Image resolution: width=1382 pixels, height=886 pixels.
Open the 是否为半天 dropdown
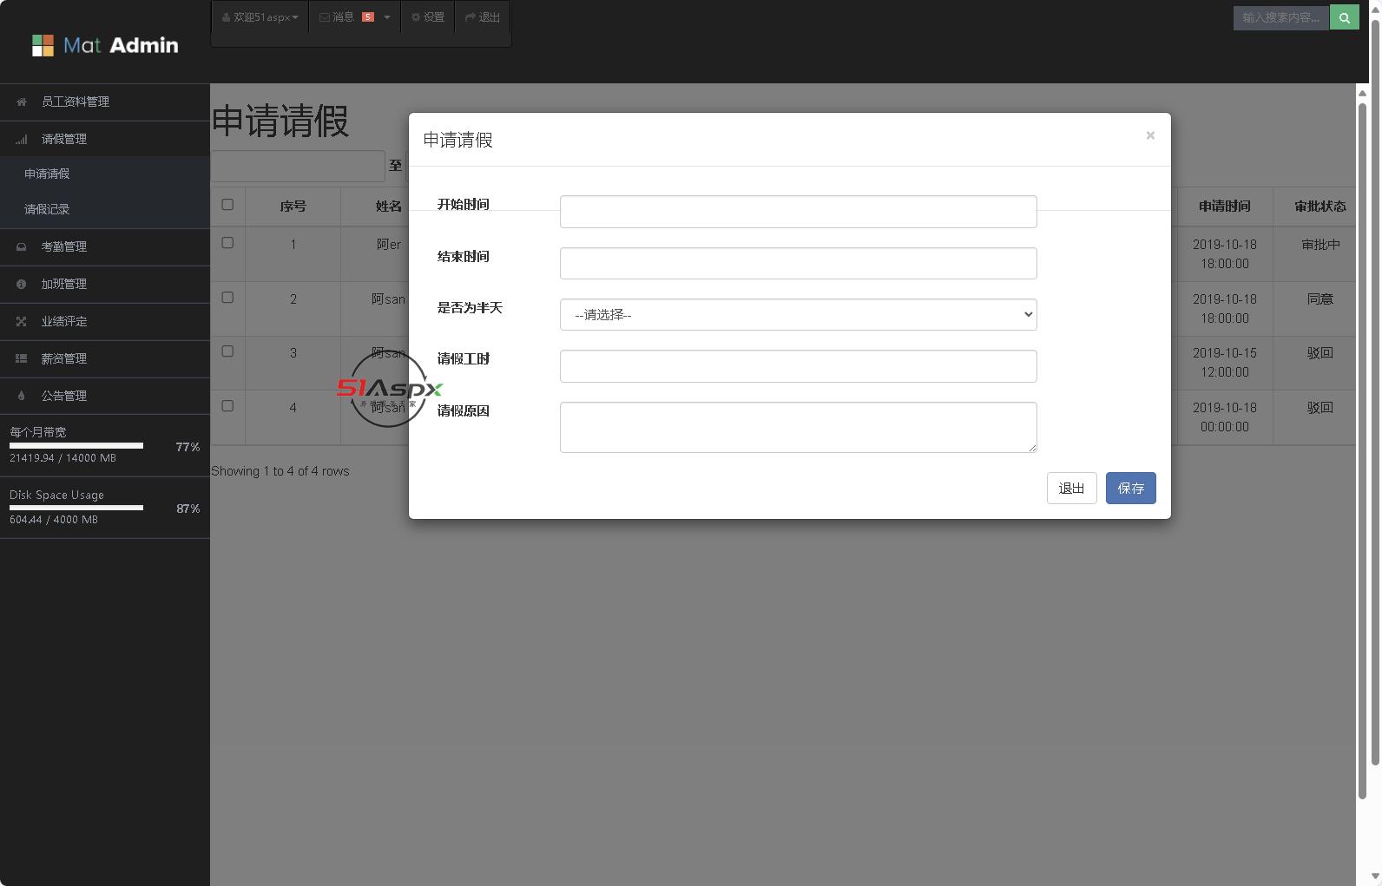click(x=798, y=315)
